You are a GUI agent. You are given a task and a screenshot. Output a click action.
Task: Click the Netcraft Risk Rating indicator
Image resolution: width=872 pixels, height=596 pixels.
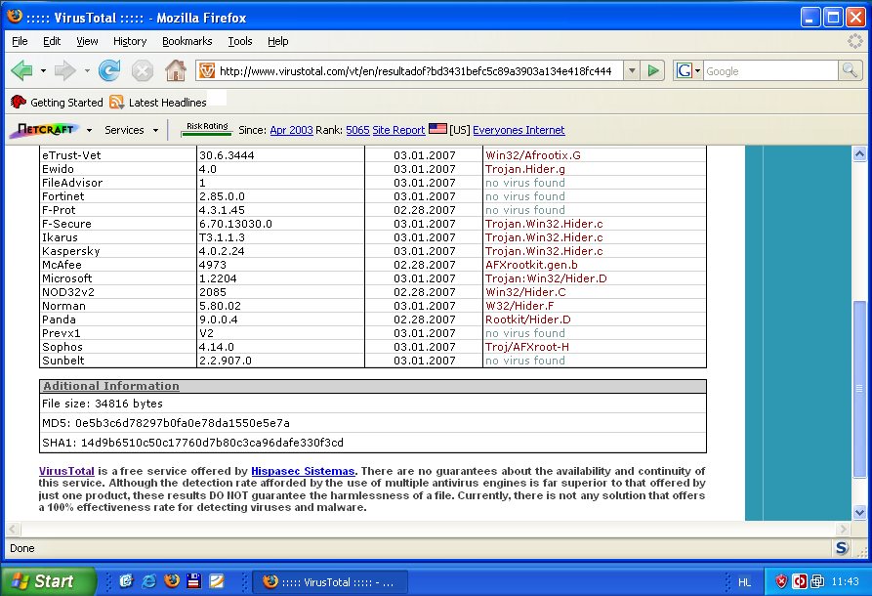[207, 129]
